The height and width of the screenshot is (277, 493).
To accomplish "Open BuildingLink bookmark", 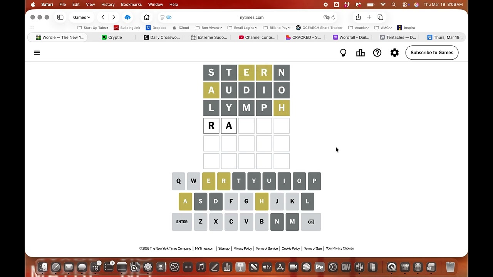I will [127, 28].
